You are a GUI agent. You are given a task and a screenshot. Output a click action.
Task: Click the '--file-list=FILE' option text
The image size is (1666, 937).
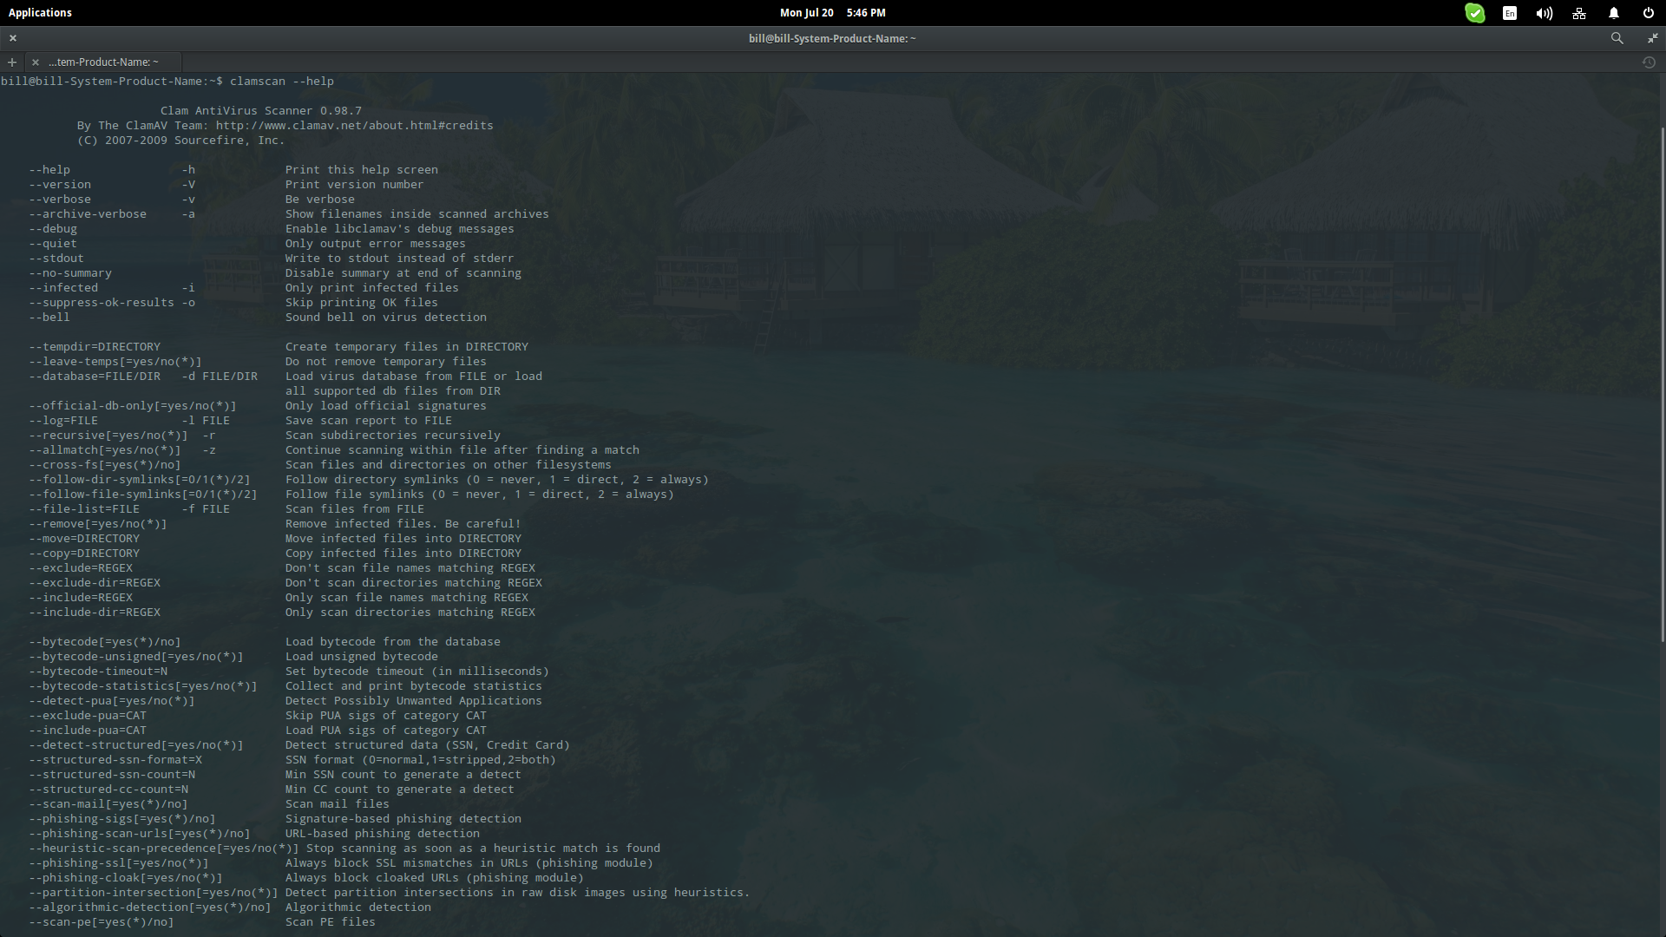(x=84, y=509)
